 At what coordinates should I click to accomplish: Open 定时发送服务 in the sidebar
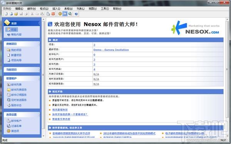tap(17, 100)
